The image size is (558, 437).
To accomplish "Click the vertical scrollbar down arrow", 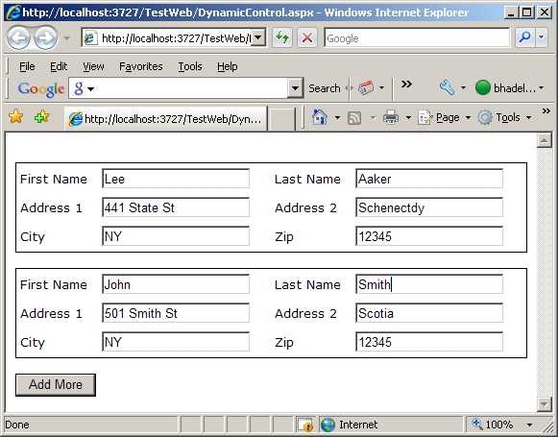I will pos(545,404).
